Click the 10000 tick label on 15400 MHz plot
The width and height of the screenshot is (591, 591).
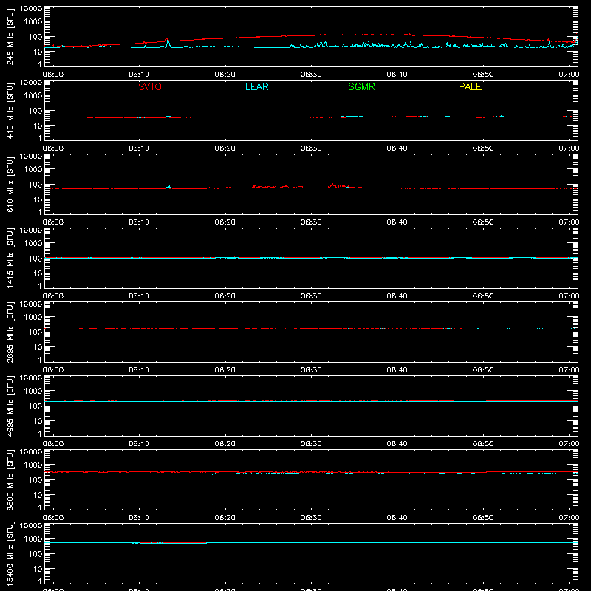click(x=31, y=526)
